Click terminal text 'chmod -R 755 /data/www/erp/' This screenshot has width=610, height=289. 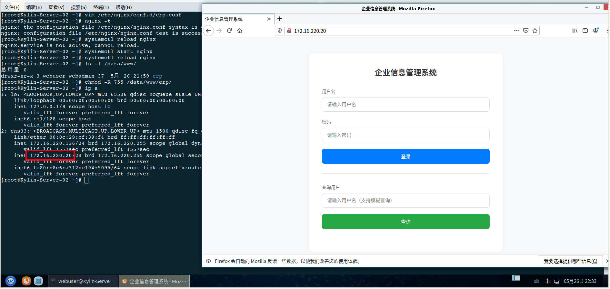[128, 82]
